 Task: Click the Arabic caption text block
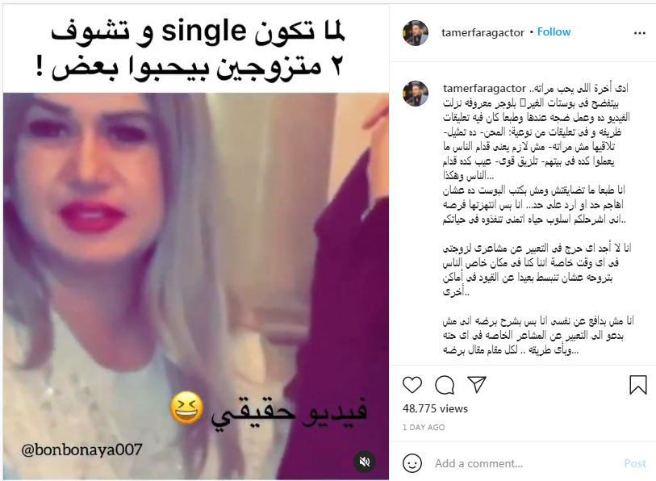[537, 219]
